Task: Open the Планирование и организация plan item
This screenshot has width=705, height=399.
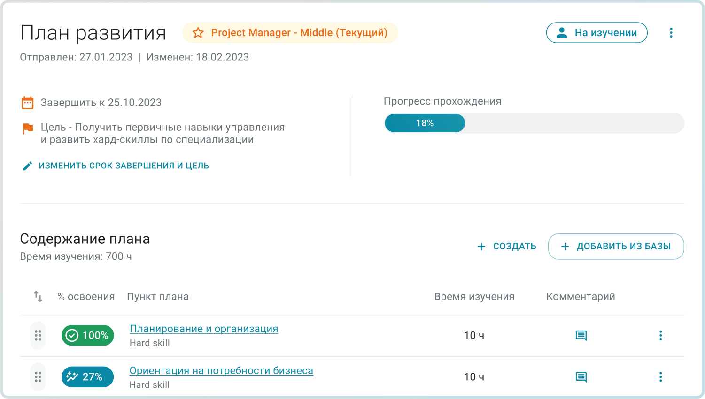Action: click(203, 329)
